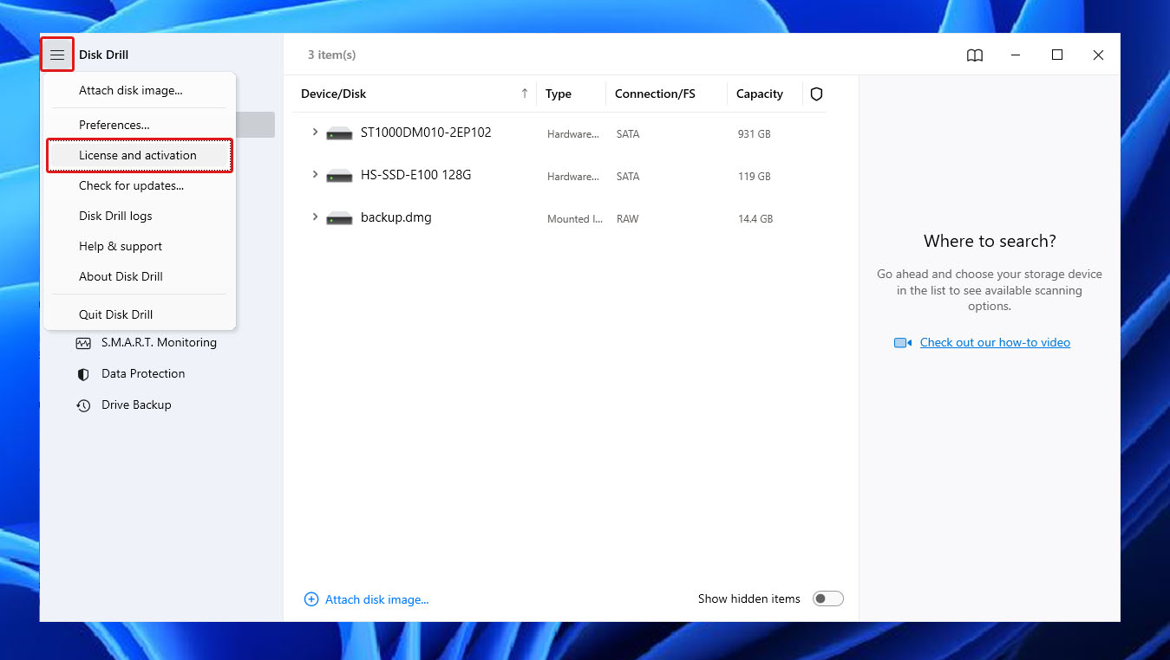
Task: Click the plus icon beside Attach disk image
Action: (x=311, y=599)
